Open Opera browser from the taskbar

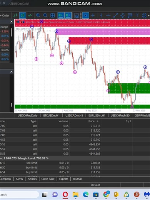(65, 195)
